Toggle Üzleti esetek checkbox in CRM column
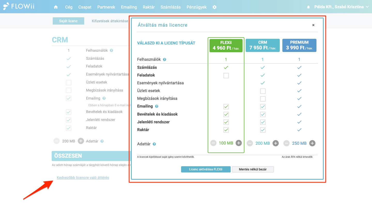This screenshot has width=372, height=212. pyautogui.click(x=263, y=91)
